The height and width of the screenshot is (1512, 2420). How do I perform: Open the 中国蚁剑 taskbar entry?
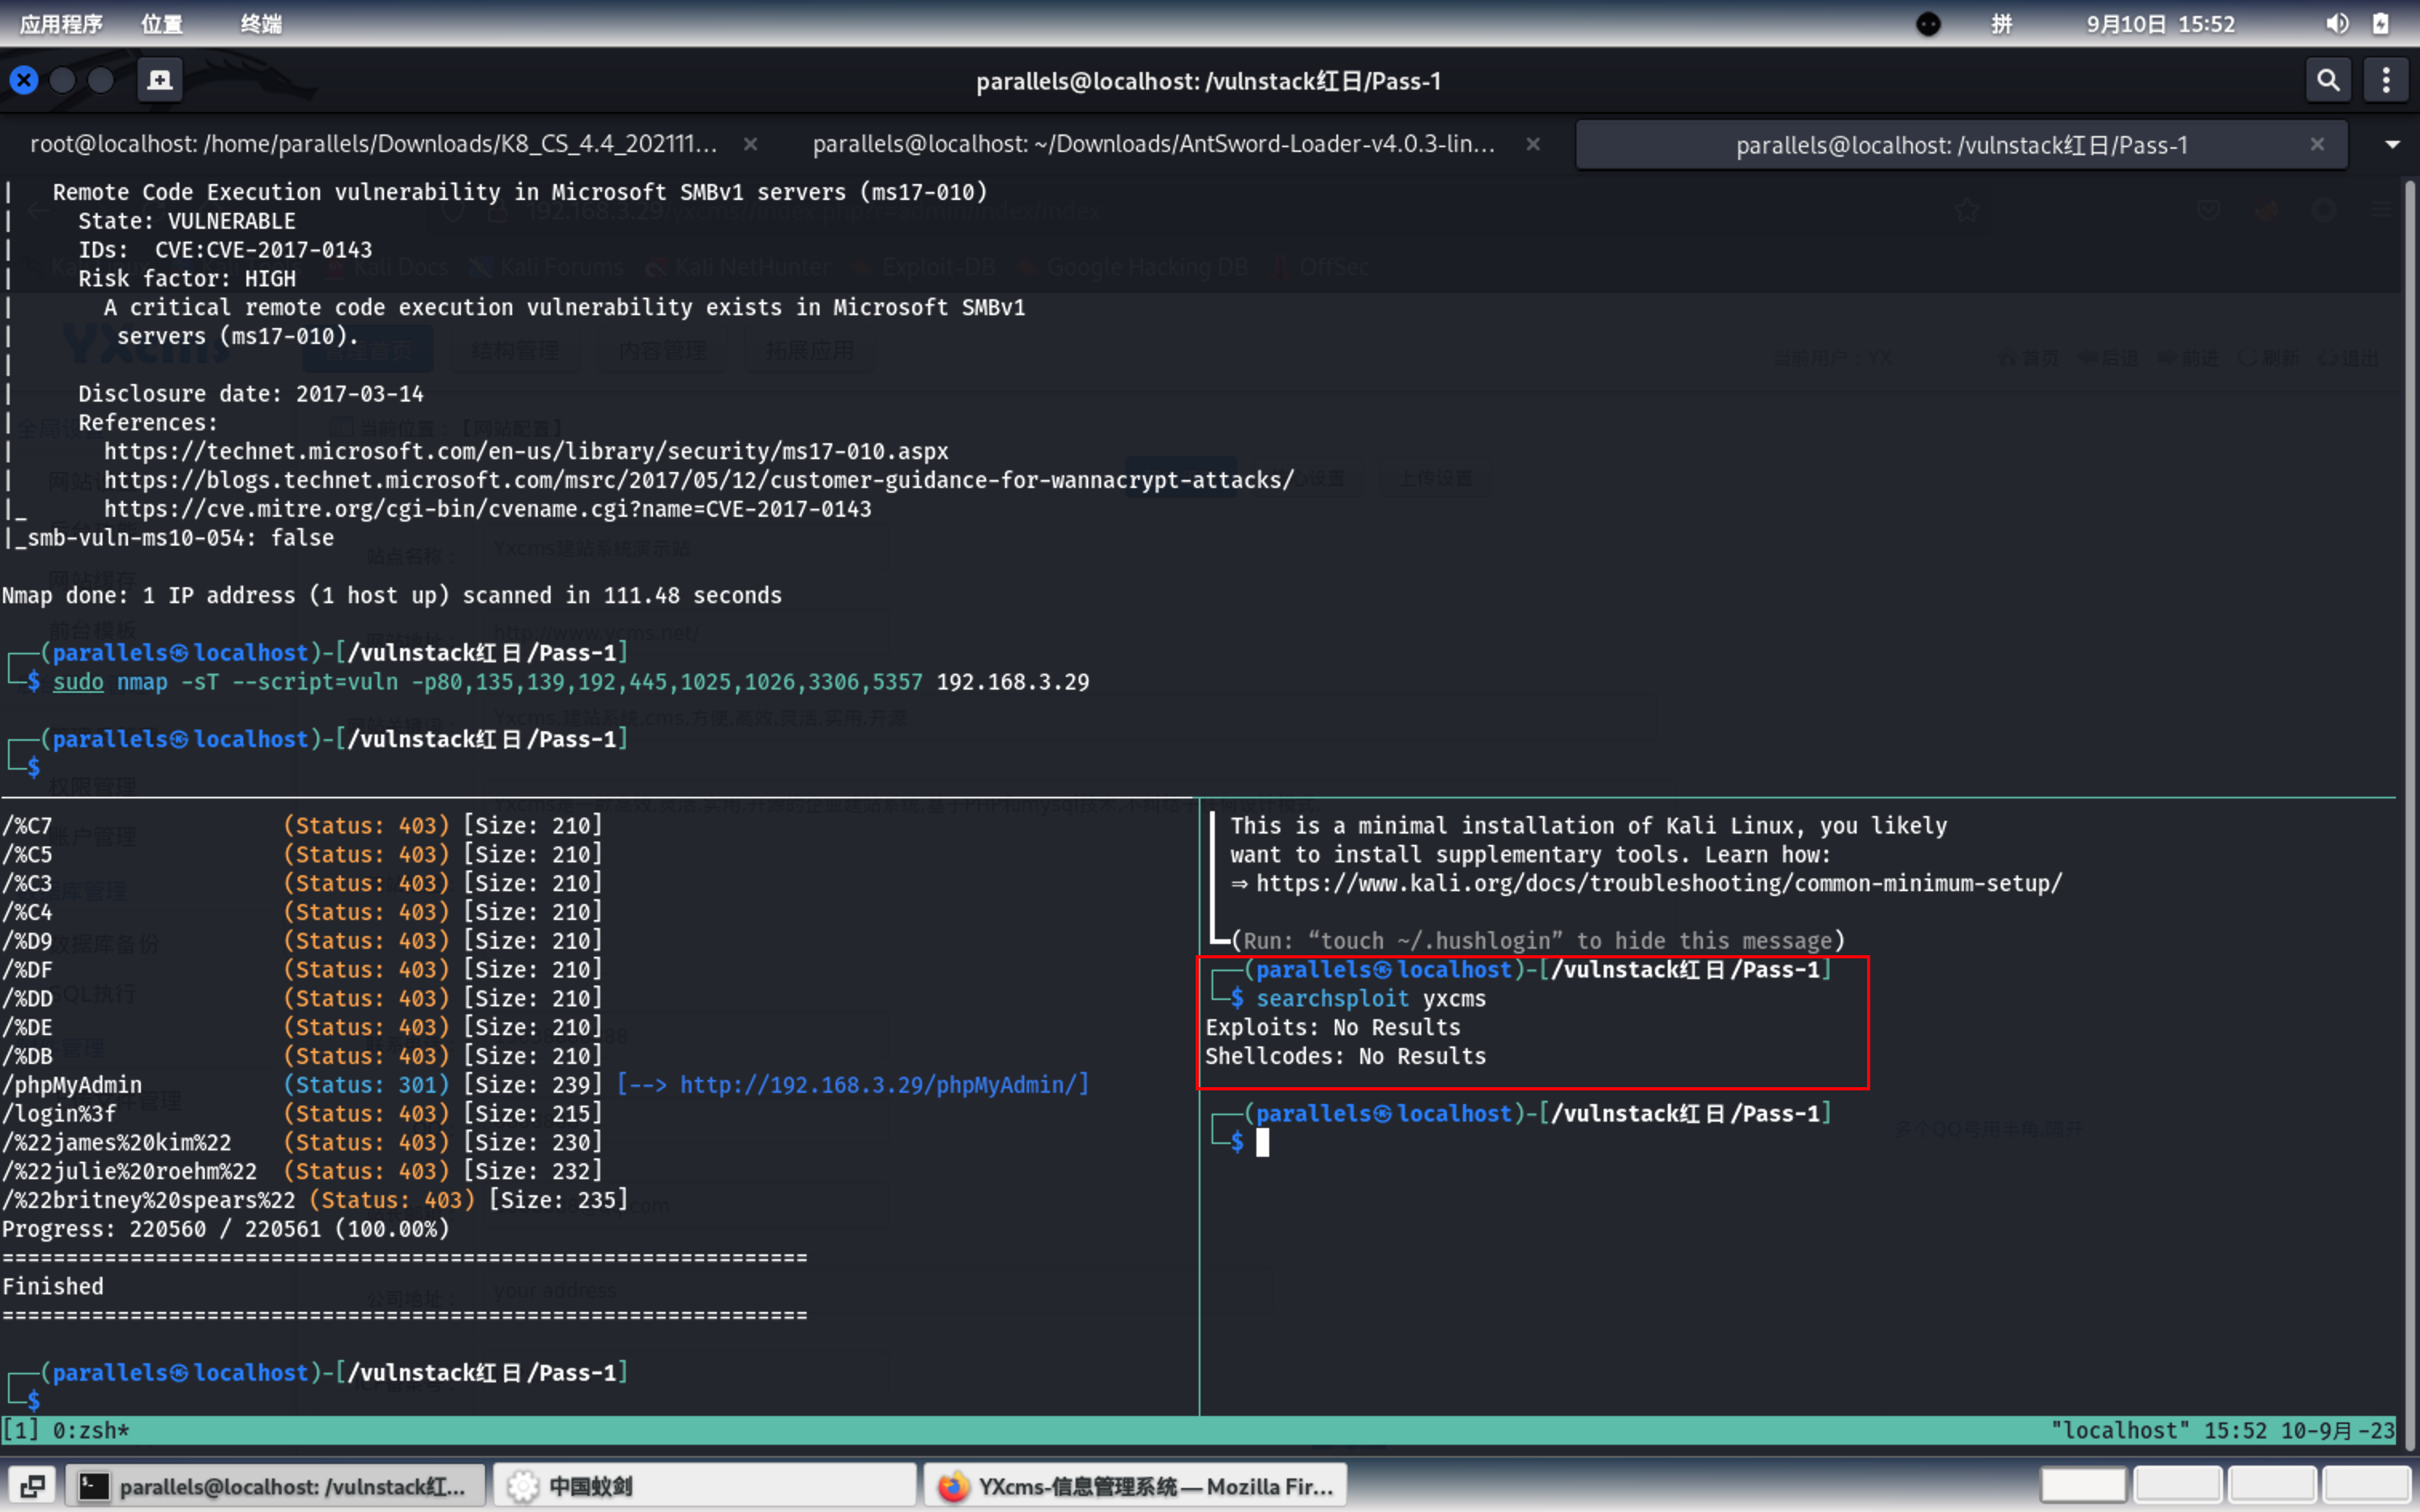(705, 1486)
